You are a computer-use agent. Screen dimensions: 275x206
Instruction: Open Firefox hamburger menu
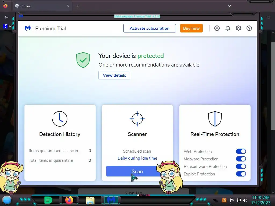click(269, 17)
